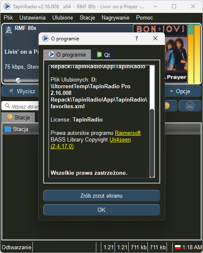Click the TapinRadio title bar icon

click(7, 7)
